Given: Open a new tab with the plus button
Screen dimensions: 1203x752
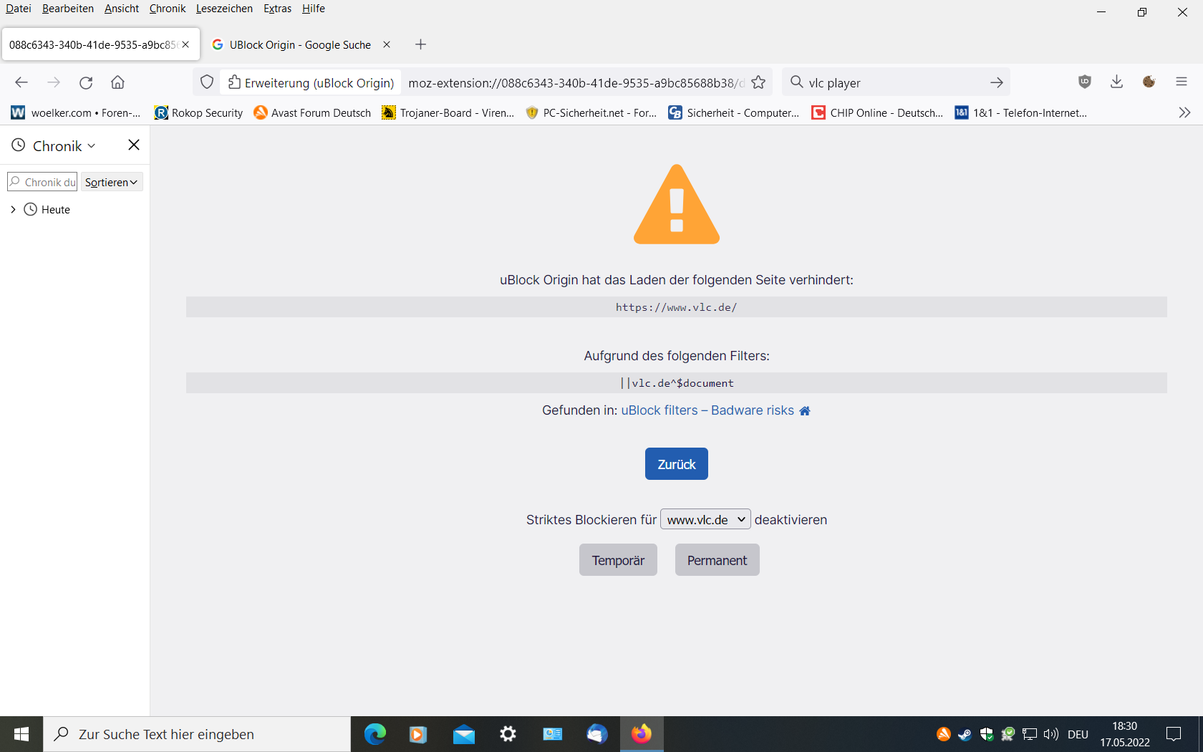Looking at the screenshot, I should click(x=420, y=44).
